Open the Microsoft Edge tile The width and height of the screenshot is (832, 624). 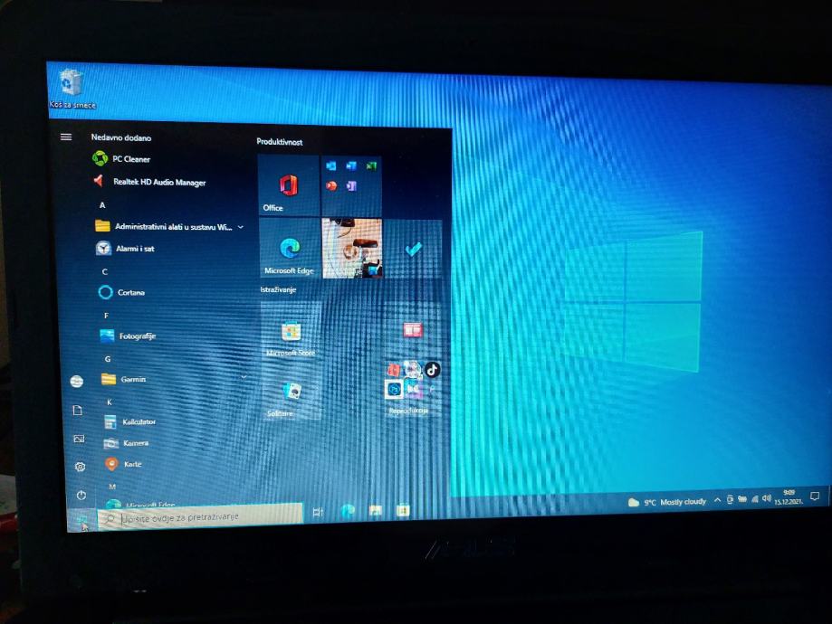pos(289,248)
